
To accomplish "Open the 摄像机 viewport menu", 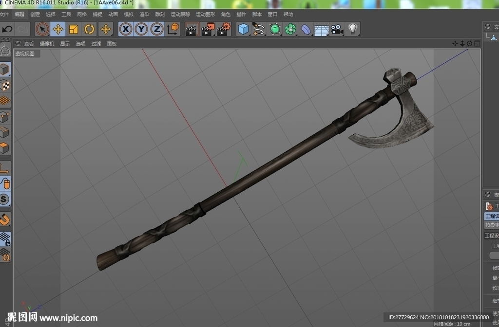I will 47,43.
